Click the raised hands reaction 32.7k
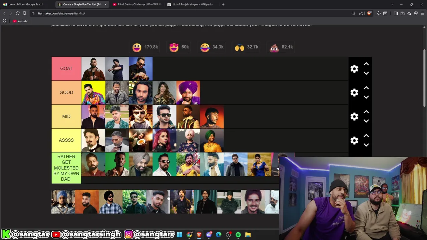427x240 pixels. [246, 47]
